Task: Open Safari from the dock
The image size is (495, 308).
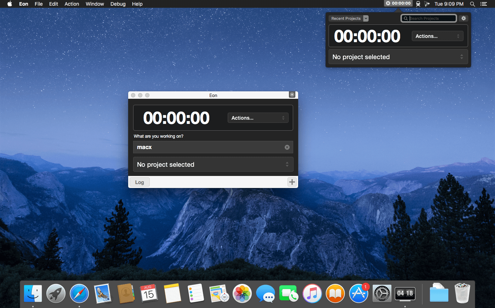Action: click(79, 293)
